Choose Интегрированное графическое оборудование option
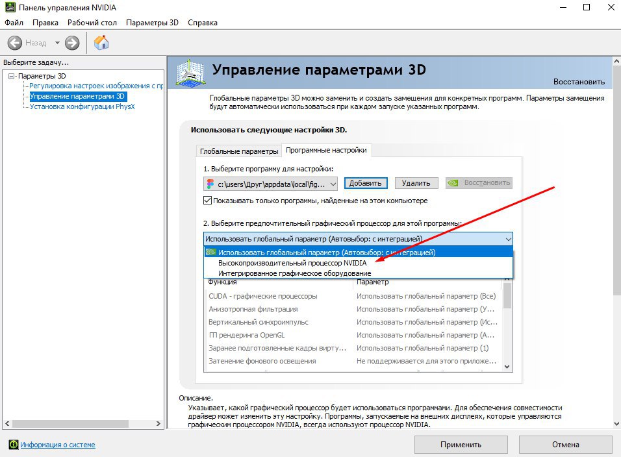Screen dimensions: 621x457 point(359,273)
